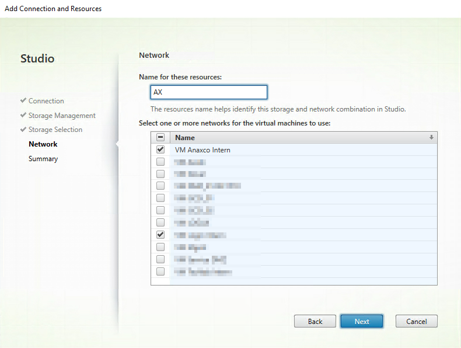Image resolution: width=461 pixels, height=348 pixels.
Task: Tick the checkbox directly under VM Anaxco Intern
Action: point(160,162)
